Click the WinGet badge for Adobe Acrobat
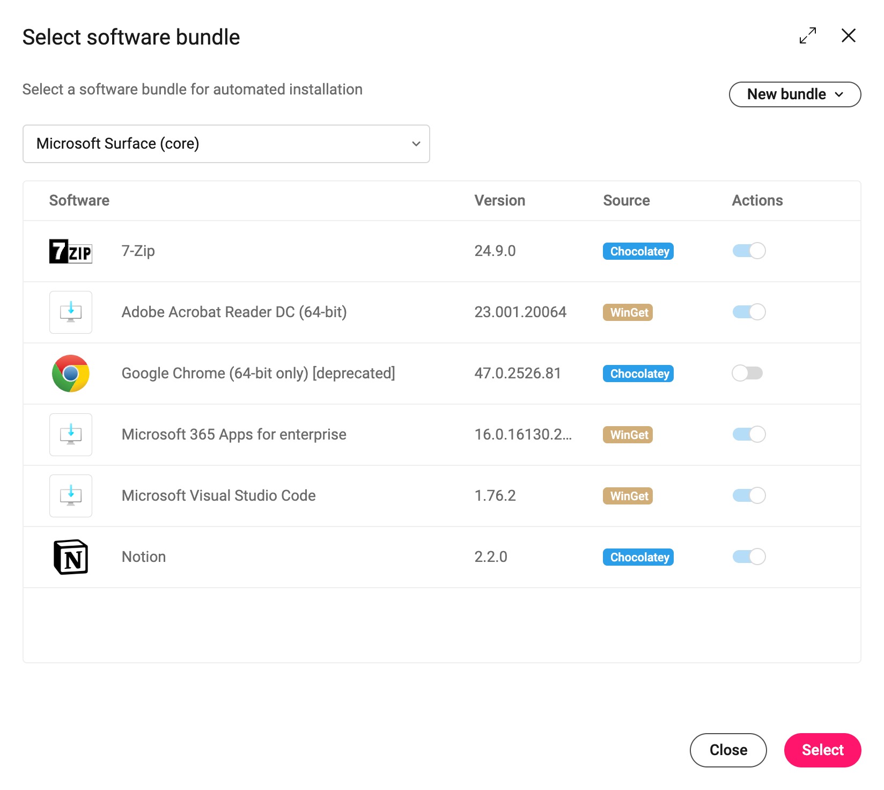The image size is (884, 790). coord(628,312)
